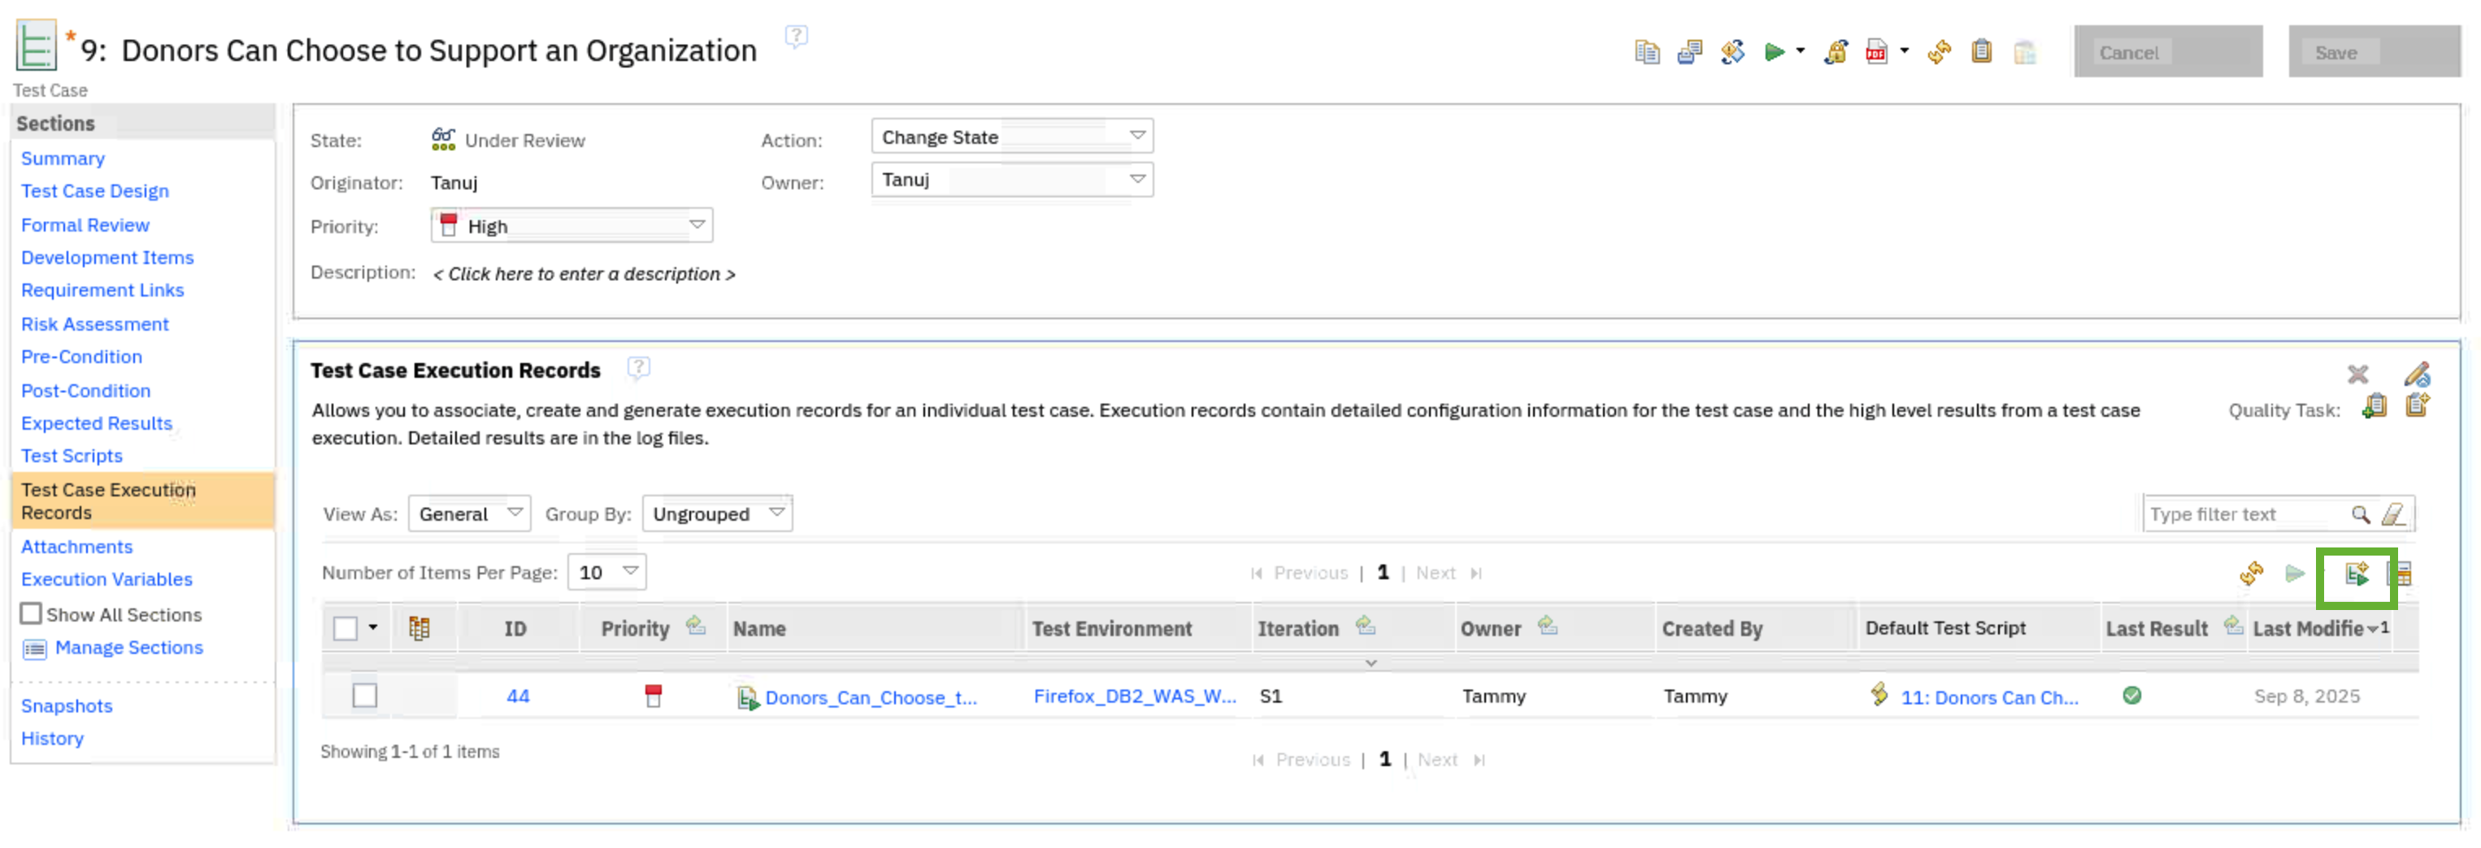Click the PDF export icon in top toolbar
2481x848 pixels.
tap(1876, 52)
